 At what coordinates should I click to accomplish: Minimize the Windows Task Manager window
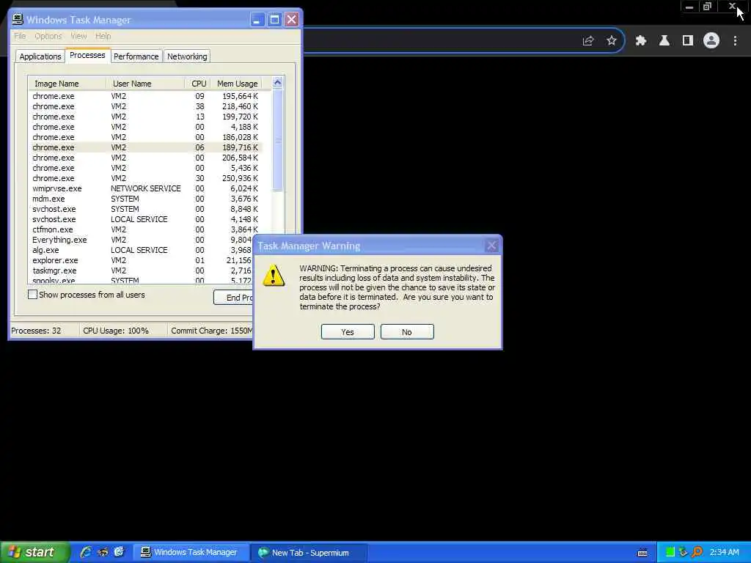(x=257, y=20)
